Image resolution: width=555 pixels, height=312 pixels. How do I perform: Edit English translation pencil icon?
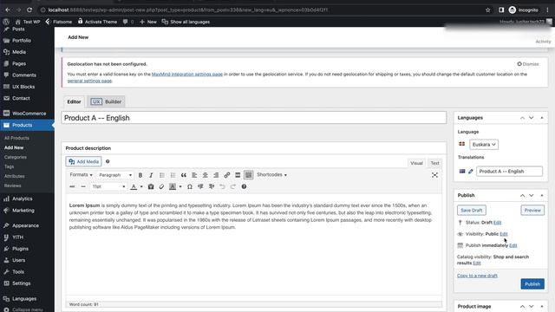(470, 172)
